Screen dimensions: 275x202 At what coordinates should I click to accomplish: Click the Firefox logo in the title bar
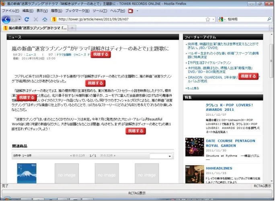tap(3, 4)
